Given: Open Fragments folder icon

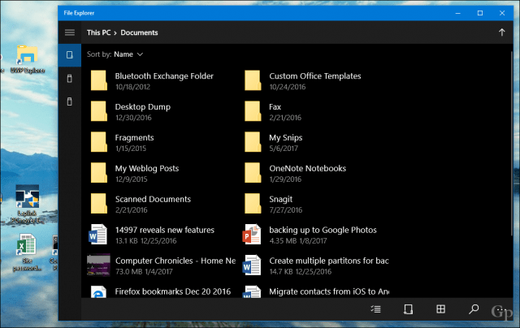Looking at the screenshot, I should click(x=99, y=142).
